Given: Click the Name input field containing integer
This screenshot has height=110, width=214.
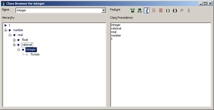Looking at the screenshot, I should (58, 10).
